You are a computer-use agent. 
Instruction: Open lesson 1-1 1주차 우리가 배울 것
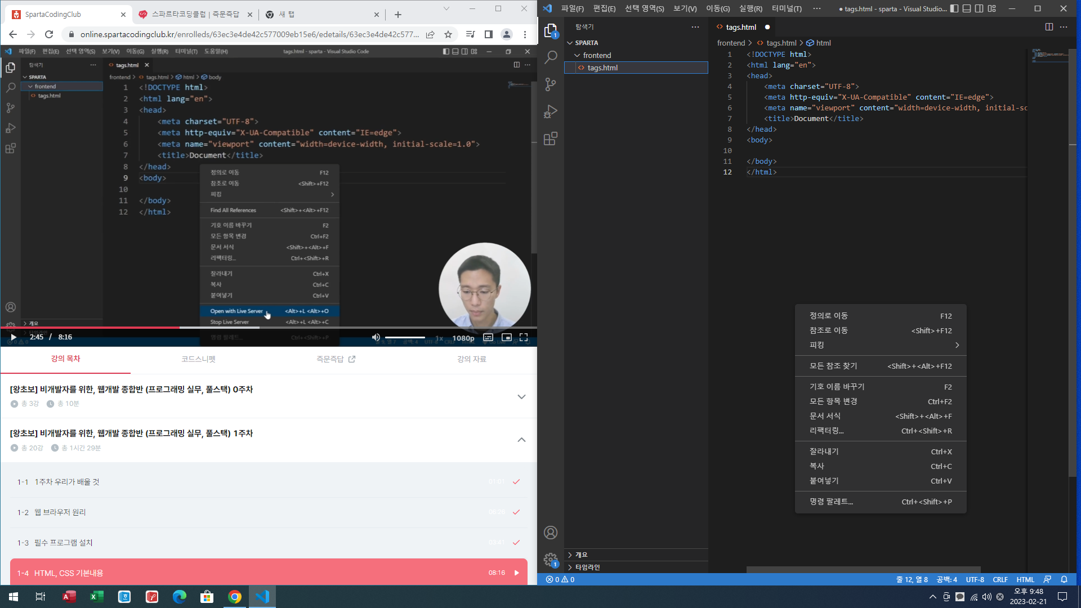(x=269, y=482)
